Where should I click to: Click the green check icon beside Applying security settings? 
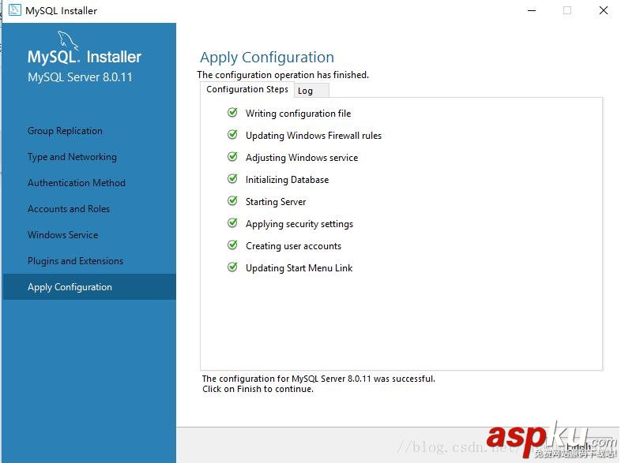(232, 223)
